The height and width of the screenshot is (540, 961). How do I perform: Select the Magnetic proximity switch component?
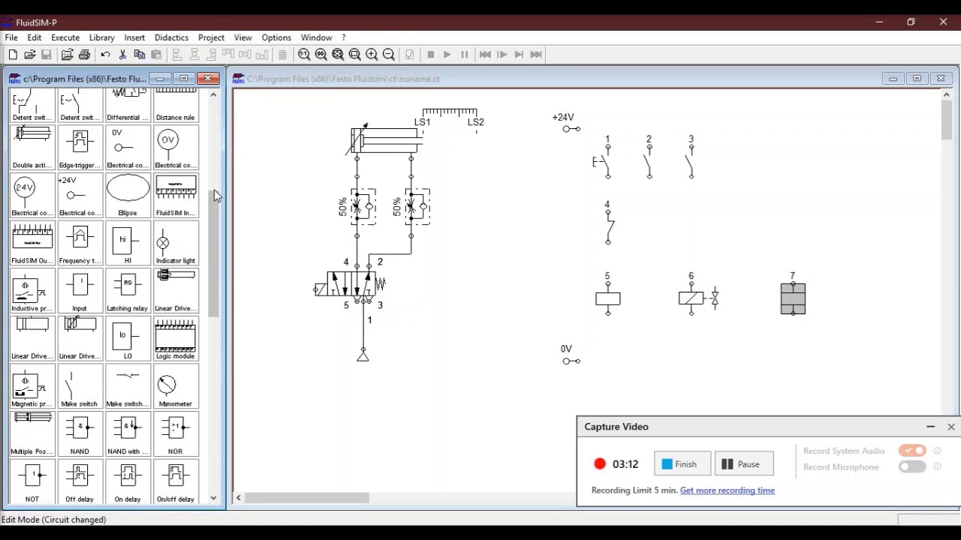click(x=32, y=387)
